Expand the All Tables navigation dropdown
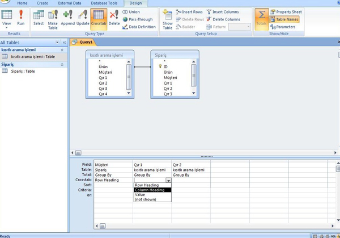 pos(57,43)
